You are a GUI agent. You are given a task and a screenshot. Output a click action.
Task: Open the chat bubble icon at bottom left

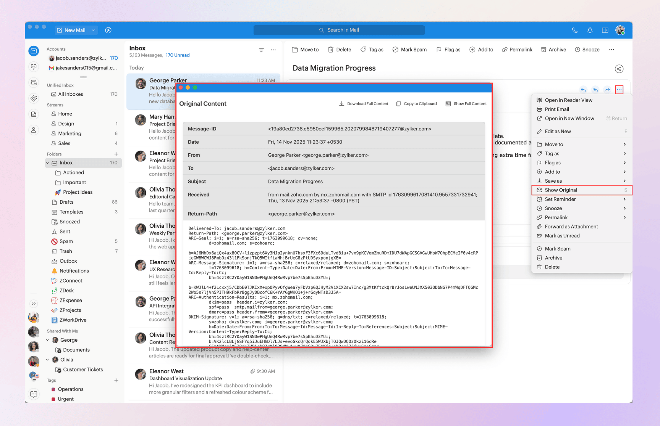34,394
